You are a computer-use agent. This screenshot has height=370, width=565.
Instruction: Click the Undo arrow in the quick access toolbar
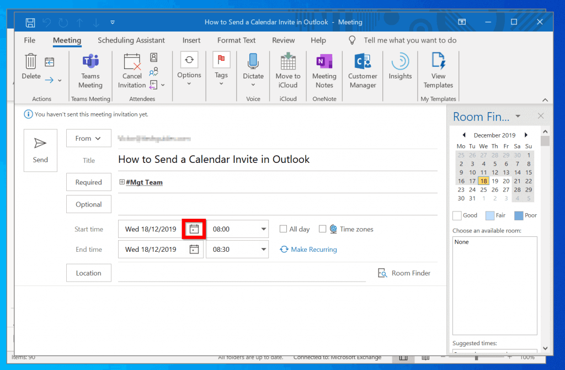pyautogui.click(x=47, y=22)
